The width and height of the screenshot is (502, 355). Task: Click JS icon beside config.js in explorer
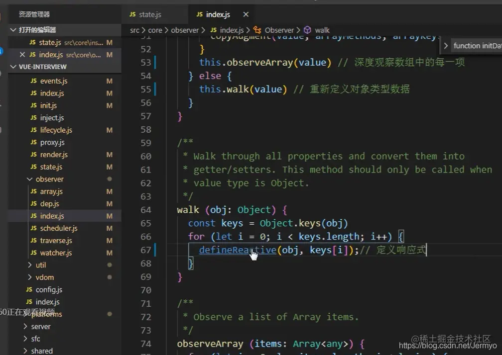point(29,289)
